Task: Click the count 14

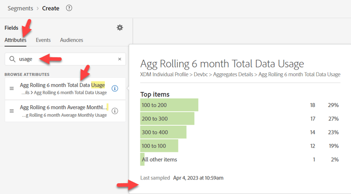Action: [313, 132]
